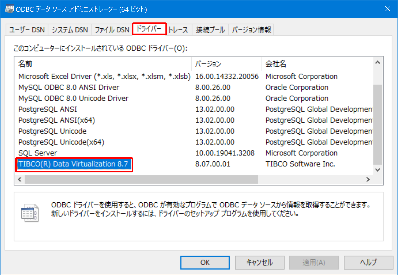
Task: Click Oracle Corporation in MySQL Unicode row
Action: [x=297, y=98]
